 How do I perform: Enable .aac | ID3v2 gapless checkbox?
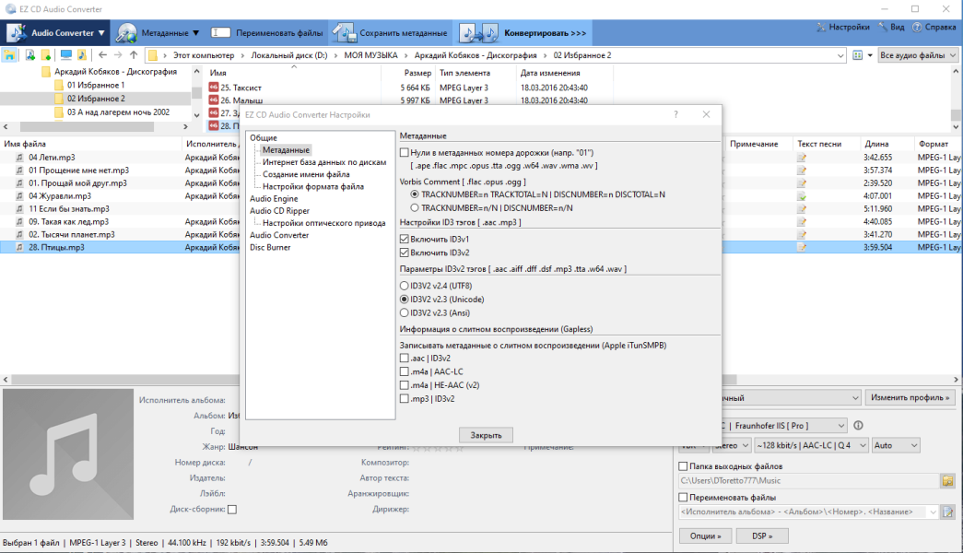[405, 359]
